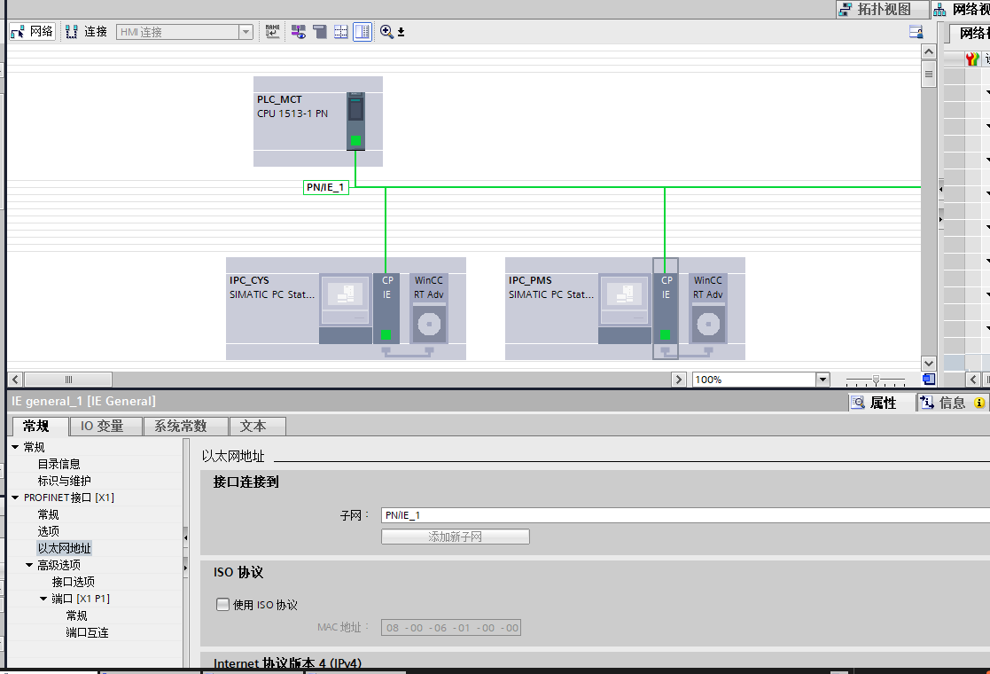Click the show addresses eye icon

coord(299,32)
